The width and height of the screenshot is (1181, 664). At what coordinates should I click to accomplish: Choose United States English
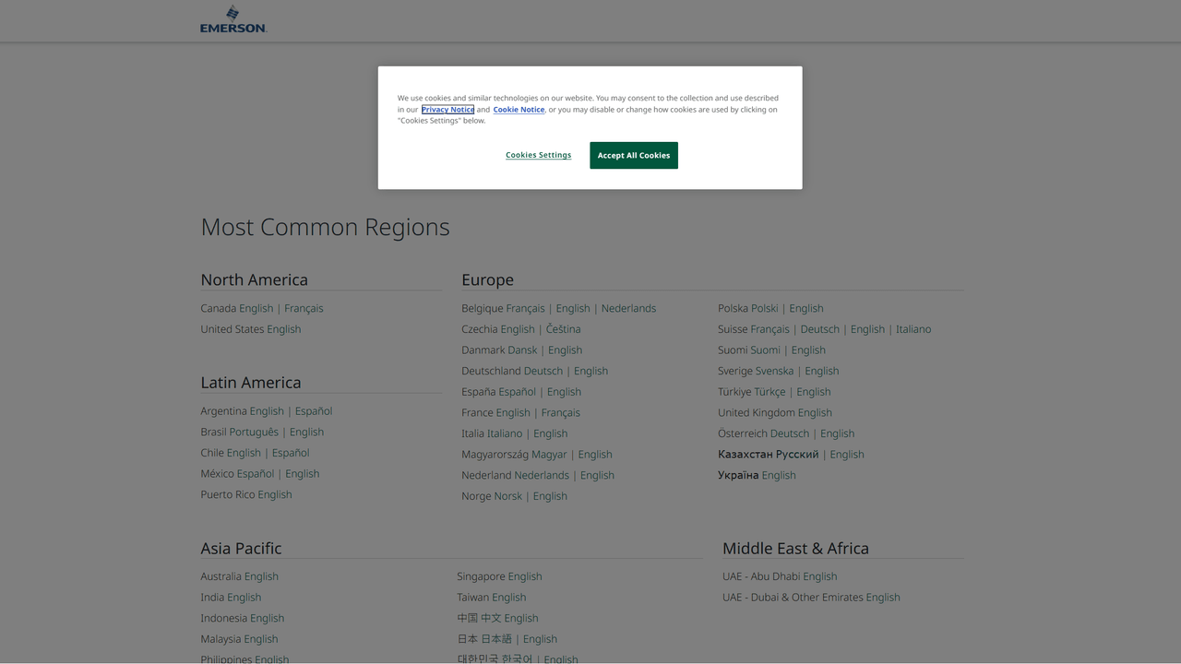[x=283, y=329]
